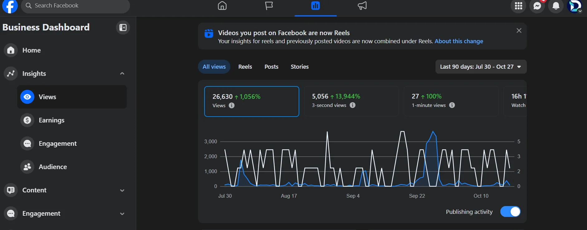The height and width of the screenshot is (230, 587).
Task: Toggle the Publishing activity switch
Action: coord(510,212)
